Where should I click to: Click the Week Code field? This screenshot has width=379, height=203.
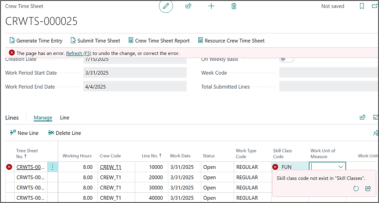(329, 73)
